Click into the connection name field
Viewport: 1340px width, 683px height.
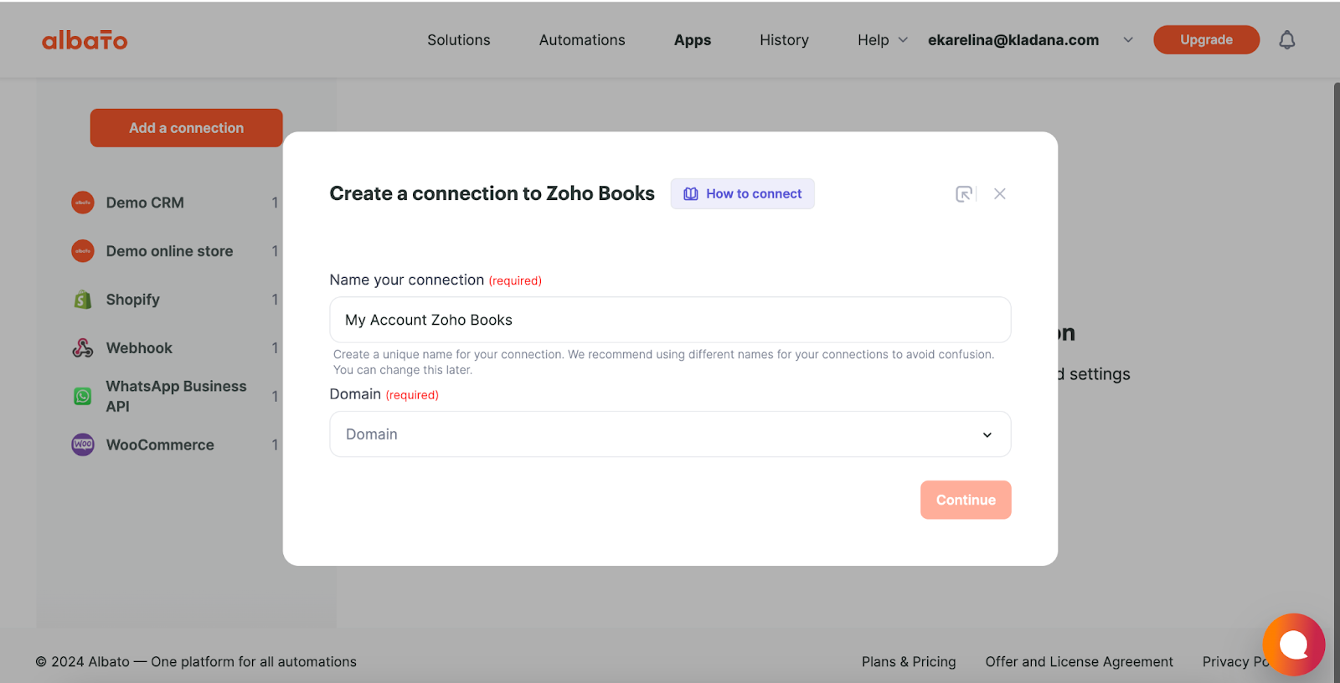(670, 320)
